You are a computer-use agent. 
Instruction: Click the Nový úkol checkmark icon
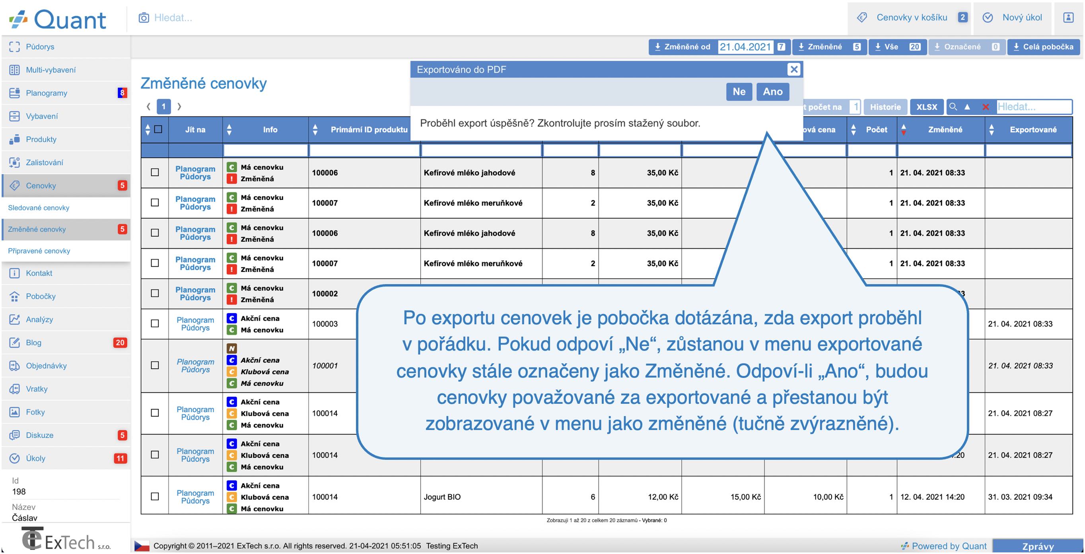tap(988, 17)
